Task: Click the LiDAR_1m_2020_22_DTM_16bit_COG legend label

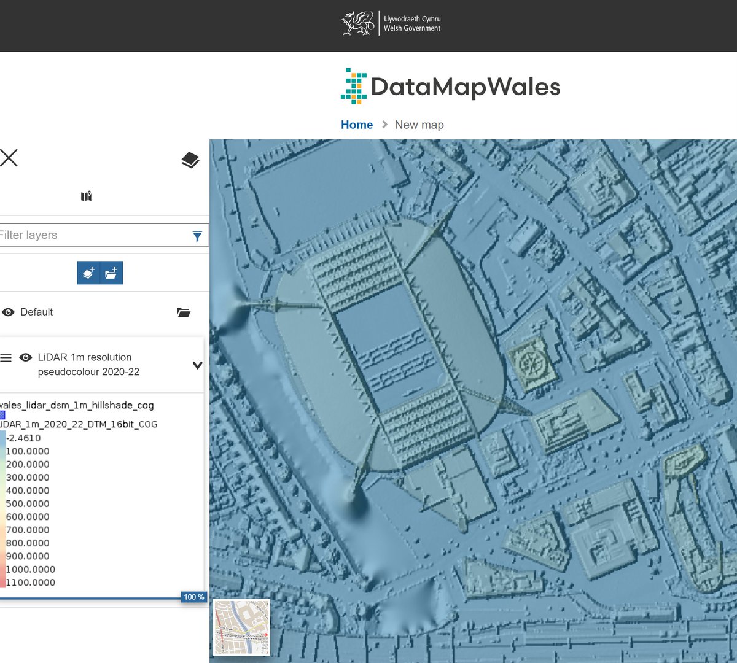Action: (x=79, y=424)
